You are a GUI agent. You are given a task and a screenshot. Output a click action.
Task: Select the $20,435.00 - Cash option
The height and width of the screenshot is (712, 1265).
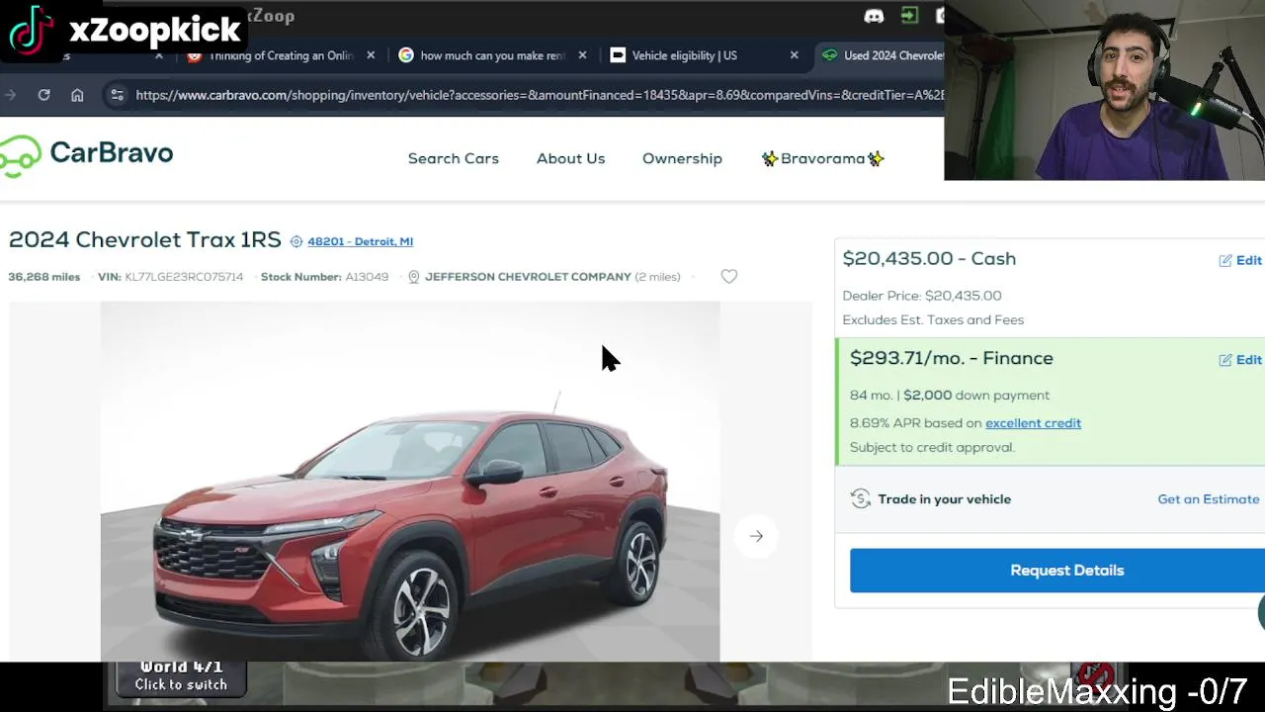(x=929, y=258)
